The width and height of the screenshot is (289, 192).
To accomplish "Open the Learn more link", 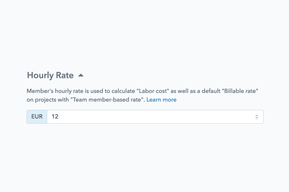I will tap(161, 99).
